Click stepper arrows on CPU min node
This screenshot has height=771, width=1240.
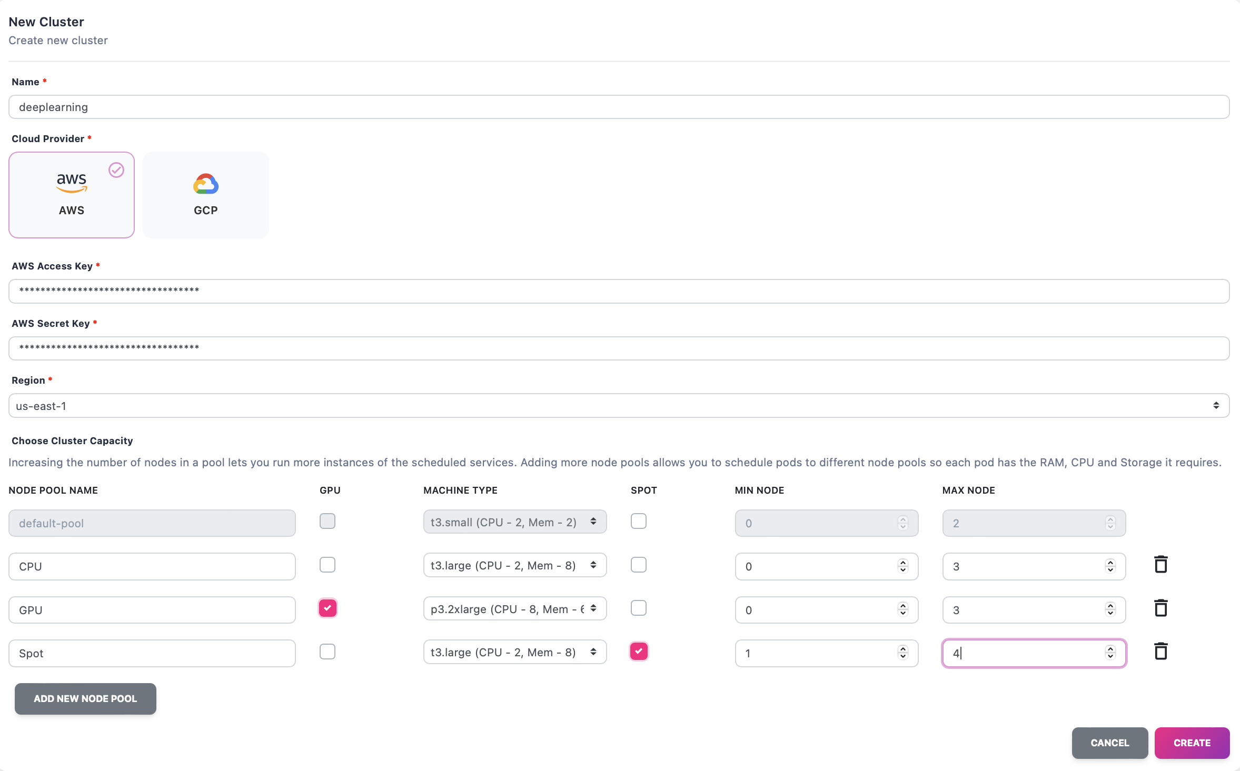pos(903,566)
